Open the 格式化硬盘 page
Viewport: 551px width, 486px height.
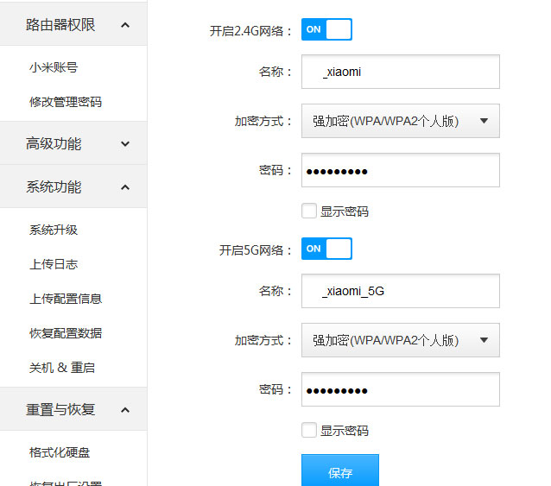pyautogui.click(x=60, y=452)
